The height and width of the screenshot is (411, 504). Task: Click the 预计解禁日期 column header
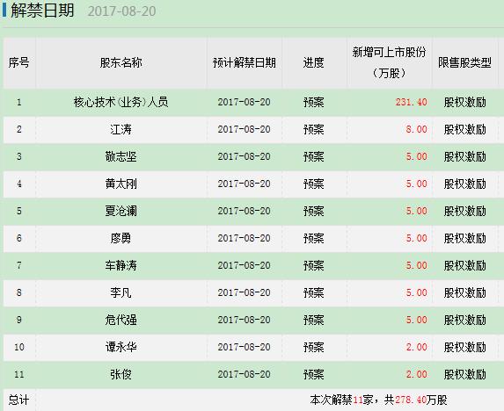point(245,62)
